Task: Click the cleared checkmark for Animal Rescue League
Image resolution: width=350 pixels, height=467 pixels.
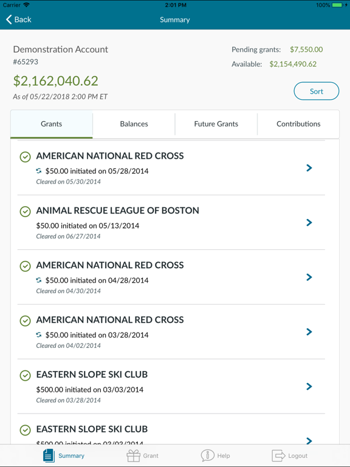Action: [26, 212]
